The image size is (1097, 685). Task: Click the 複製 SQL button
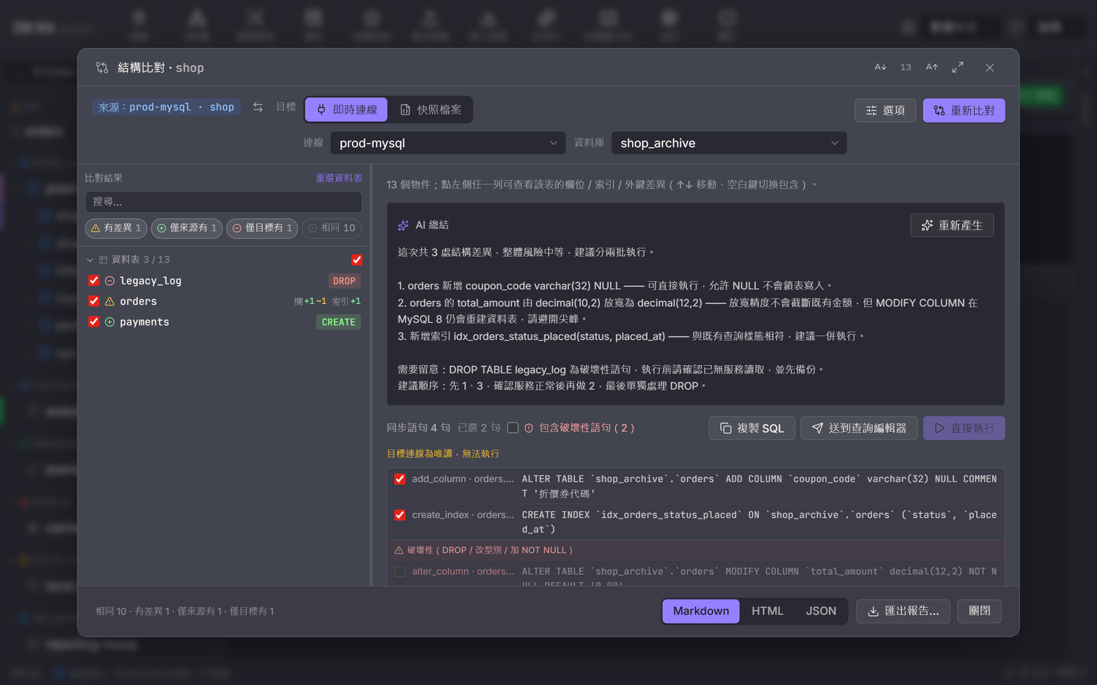[x=752, y=428]
